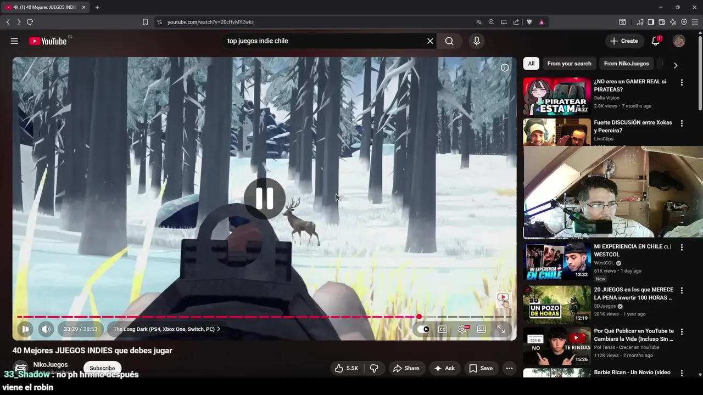Open options for GAMER REAL video

point(682,82)
